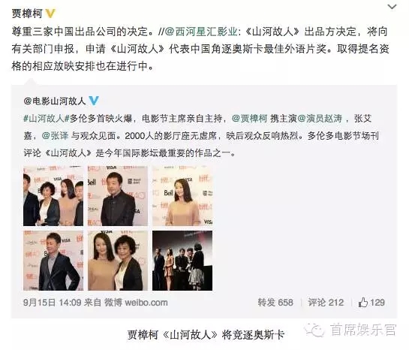Open the @电影山河故人 account link
Image resolution: width=409 pixels, height=350 pixels.
coord(55,101)
